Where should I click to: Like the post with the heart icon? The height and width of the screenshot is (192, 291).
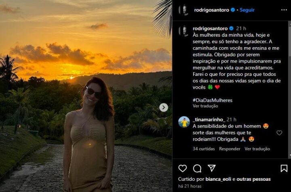pos(183,168)
